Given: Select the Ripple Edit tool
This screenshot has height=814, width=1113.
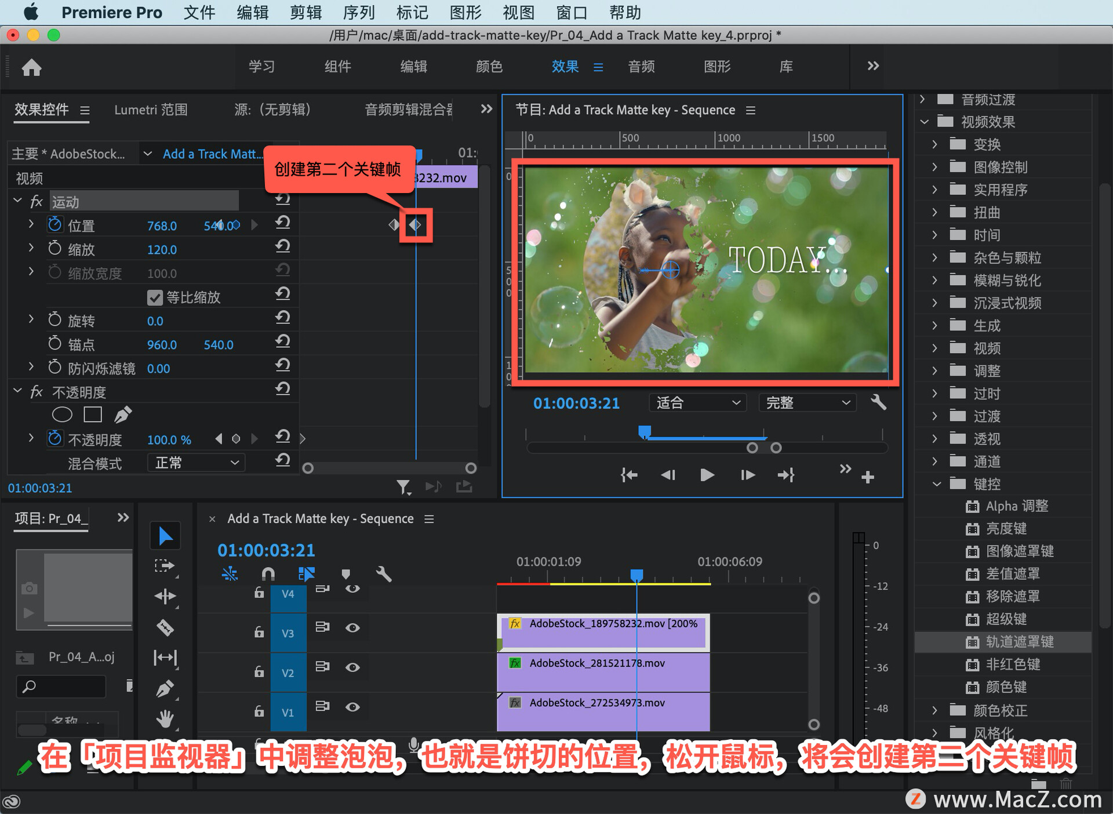Looking at the screenshot, I should click(x=165, y=596).
